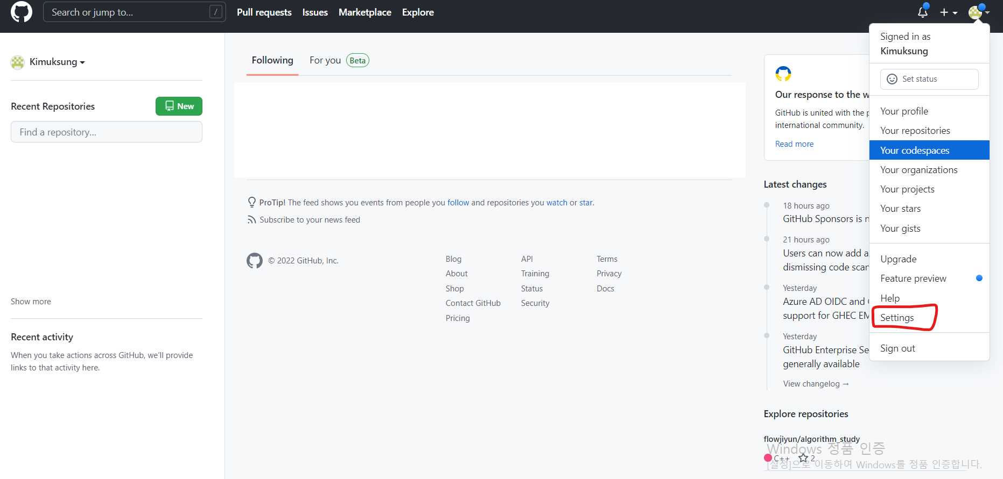Click the RSS feed icon
Screen dimensions: 1003x479
(x=251, y=220)
